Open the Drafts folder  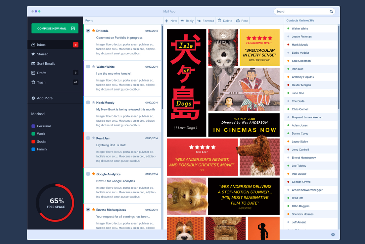[55, 73]
